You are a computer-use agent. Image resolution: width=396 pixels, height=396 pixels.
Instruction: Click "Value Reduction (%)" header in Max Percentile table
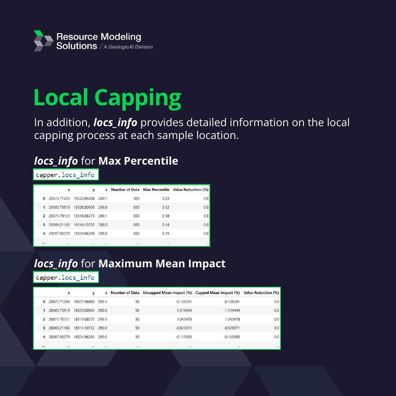[x=191, y=190]
